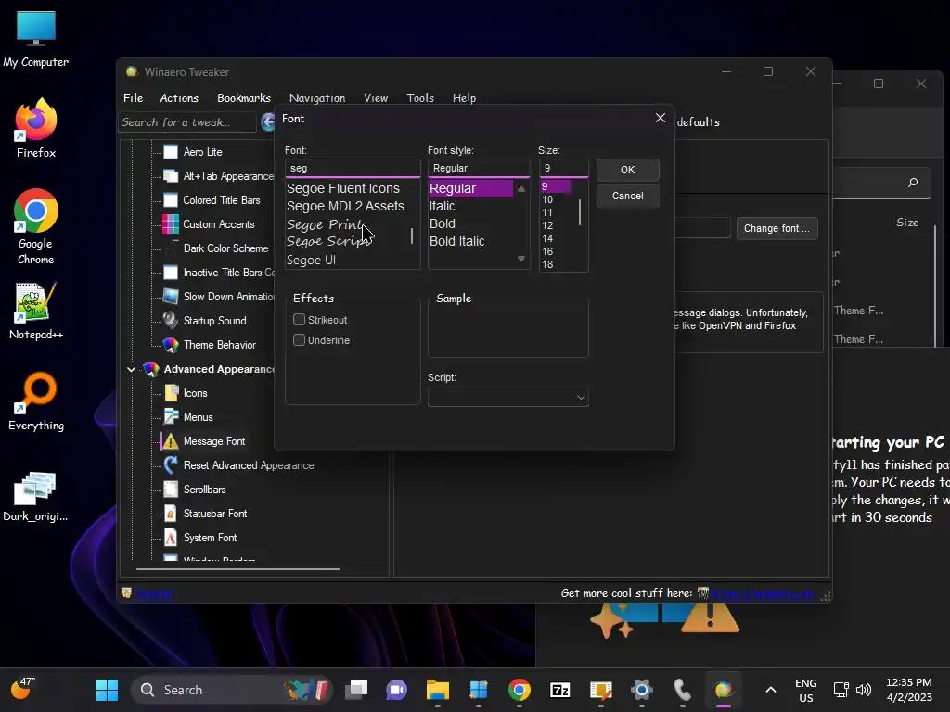Select the Slow Down Animations icon

click(171, 297)
